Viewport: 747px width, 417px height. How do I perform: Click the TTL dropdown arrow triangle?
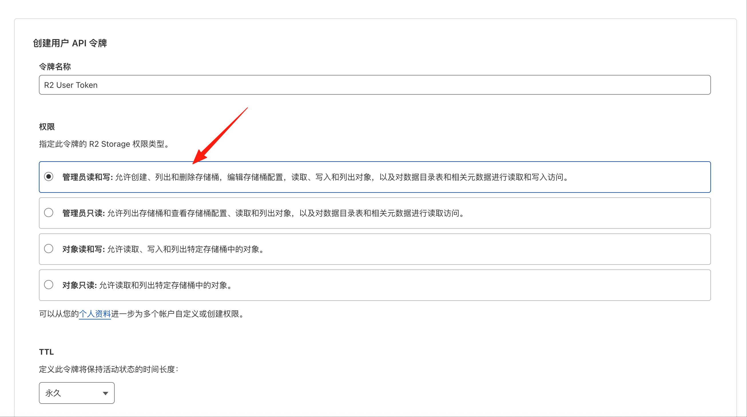click(106, 393)
